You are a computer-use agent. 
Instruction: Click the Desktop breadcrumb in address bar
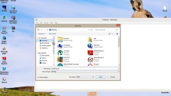coord(54,30)
